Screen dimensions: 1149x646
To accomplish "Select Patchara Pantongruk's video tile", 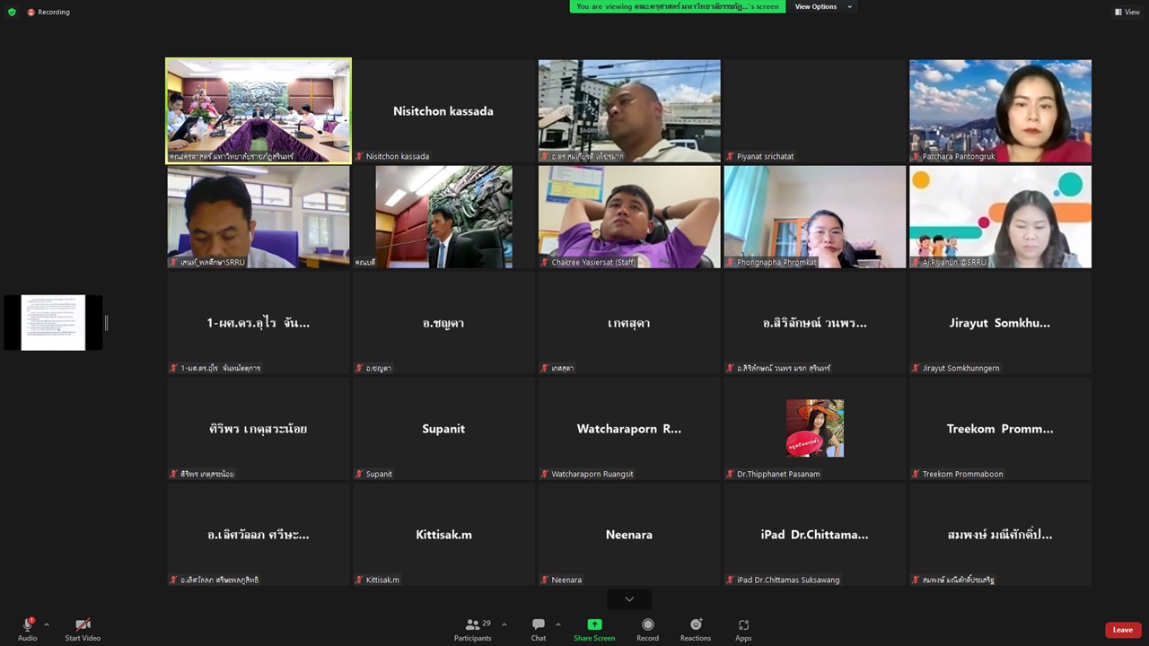I will point(1000,110).
